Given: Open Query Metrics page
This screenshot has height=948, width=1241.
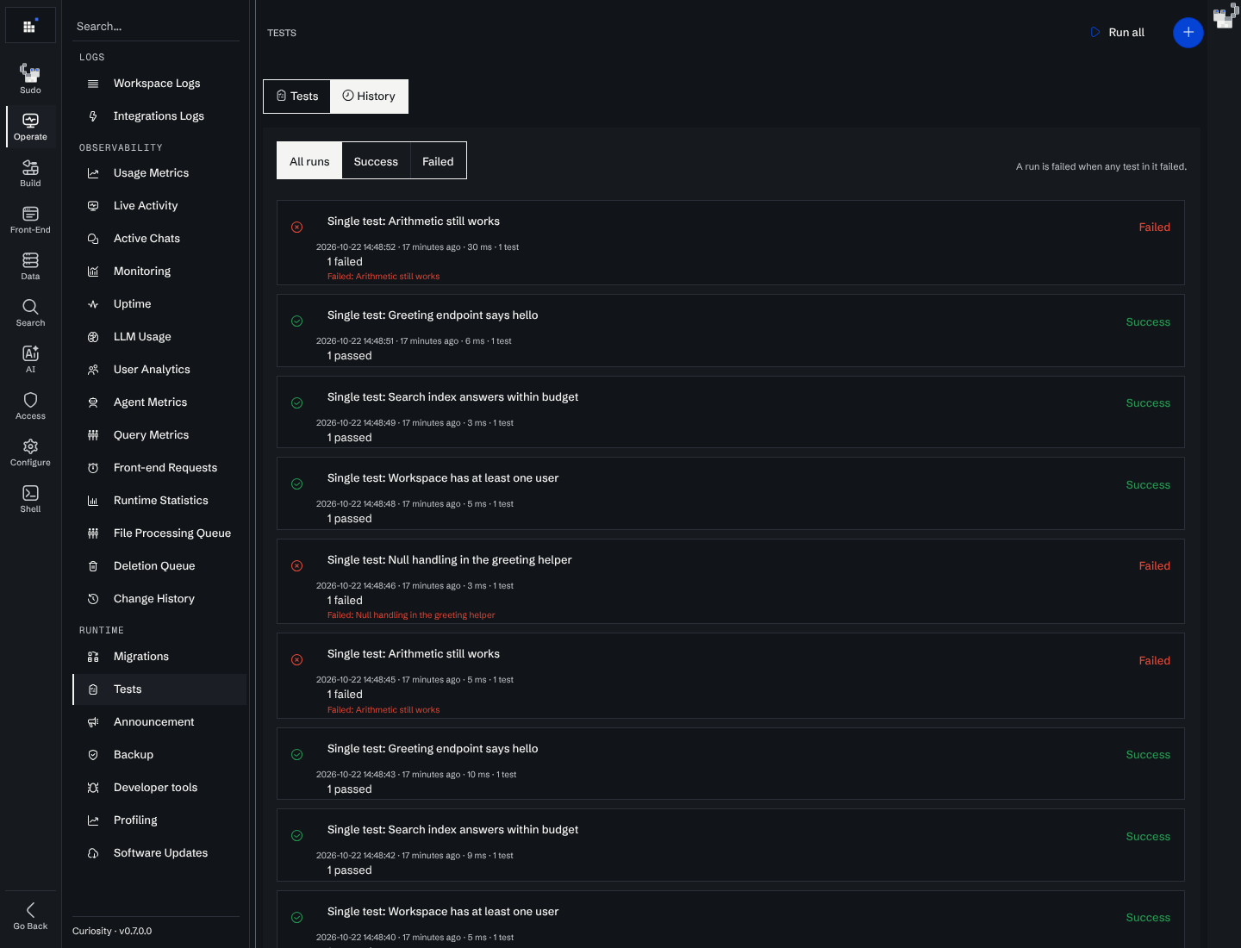Looking at the screenshot, I should (159, 435).
